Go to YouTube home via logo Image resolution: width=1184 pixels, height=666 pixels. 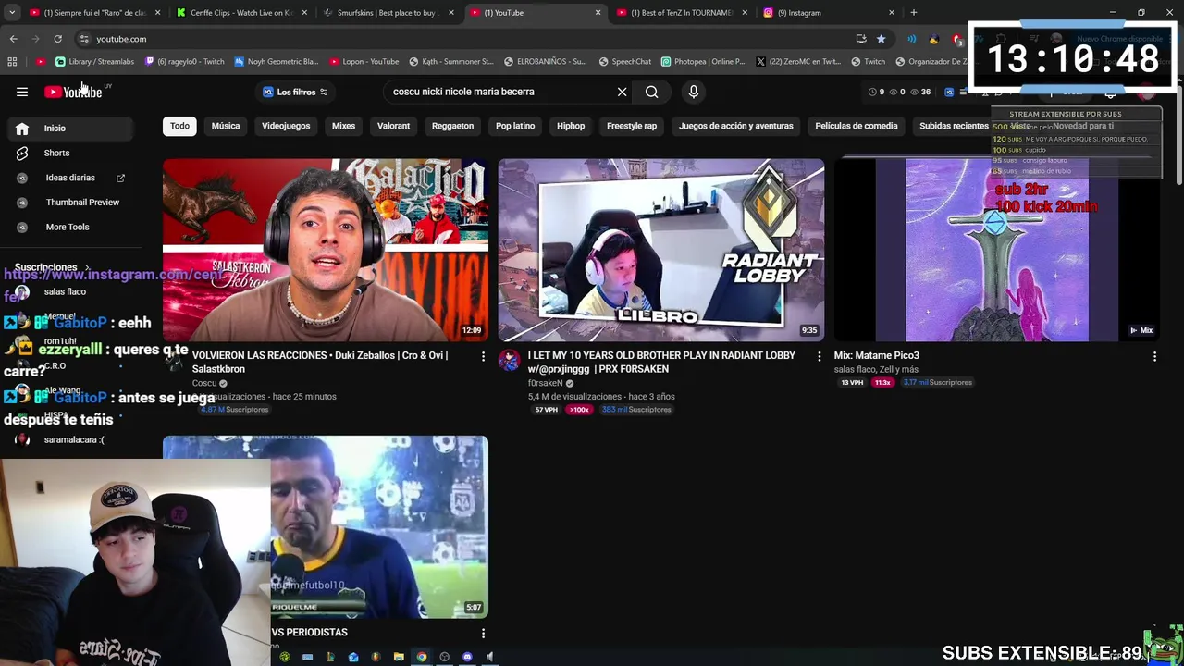(x=73, y=92)
